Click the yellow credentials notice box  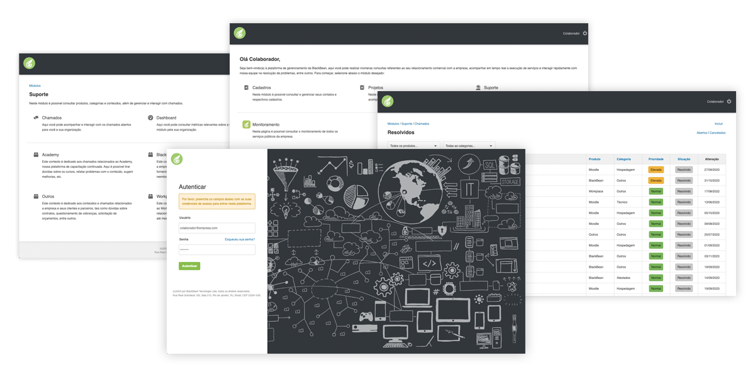coord(217,201)
